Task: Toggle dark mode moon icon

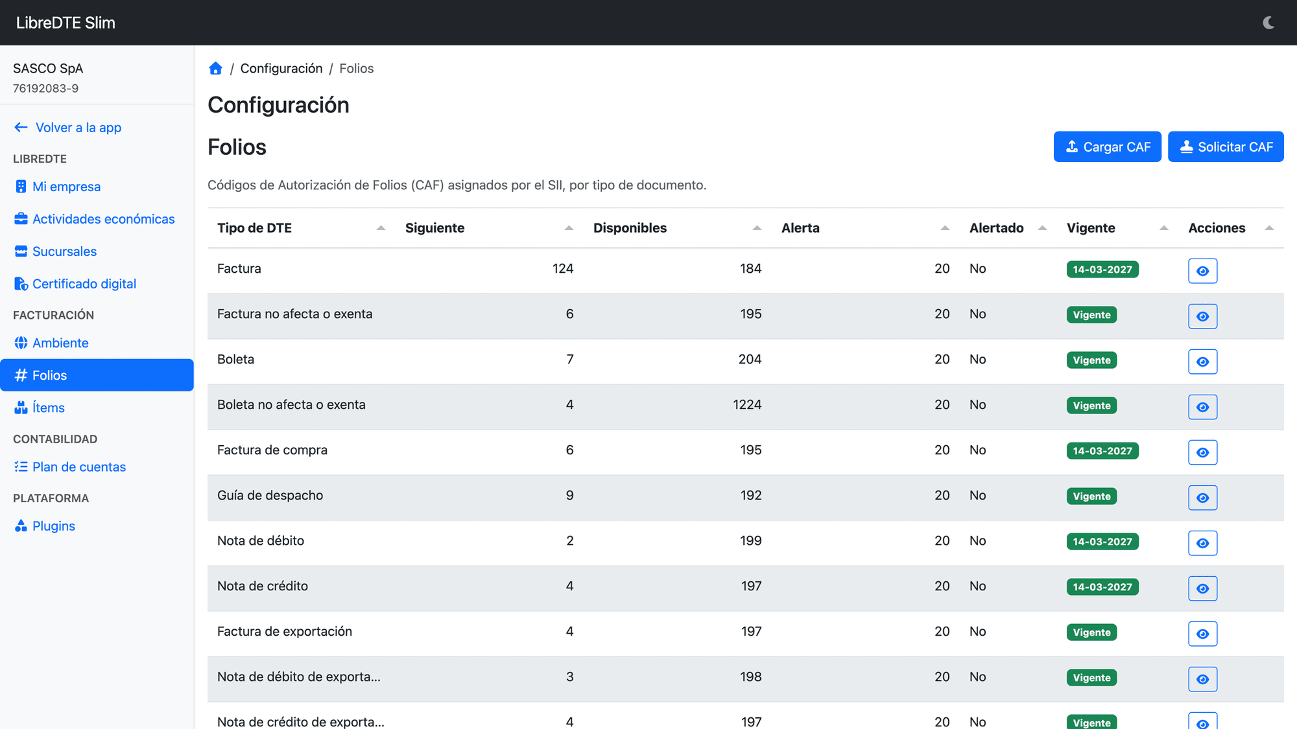Action: tap(1268, 23)
